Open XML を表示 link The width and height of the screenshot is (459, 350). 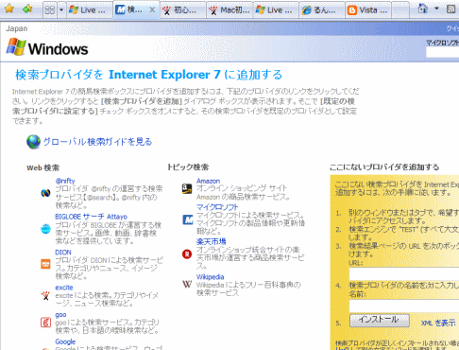tap(438, 323)
